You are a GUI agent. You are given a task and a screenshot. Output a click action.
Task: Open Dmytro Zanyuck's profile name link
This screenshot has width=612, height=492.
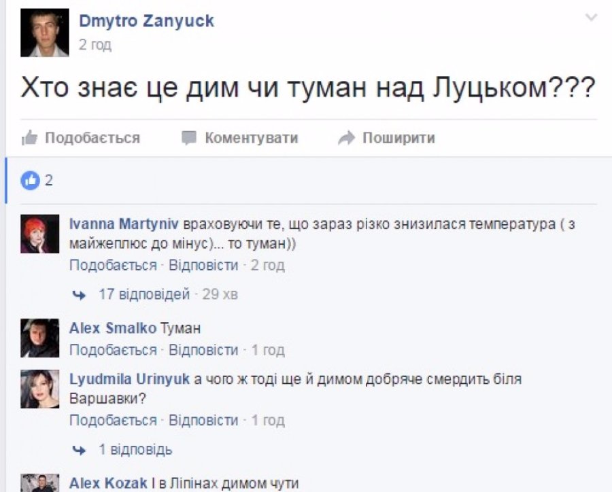(x=146, y=21)
